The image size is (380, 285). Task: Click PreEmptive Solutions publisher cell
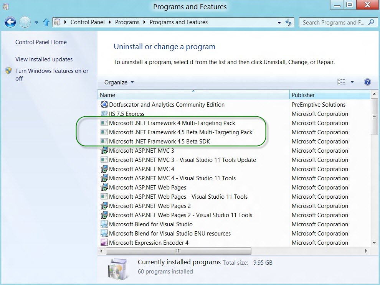click(x=319, y=105)
